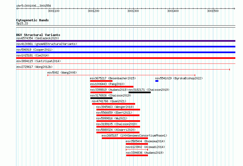Click the black nsv3182171 variant bar
243x166 pixels.
pyautogui.click(x=140, y=92)
